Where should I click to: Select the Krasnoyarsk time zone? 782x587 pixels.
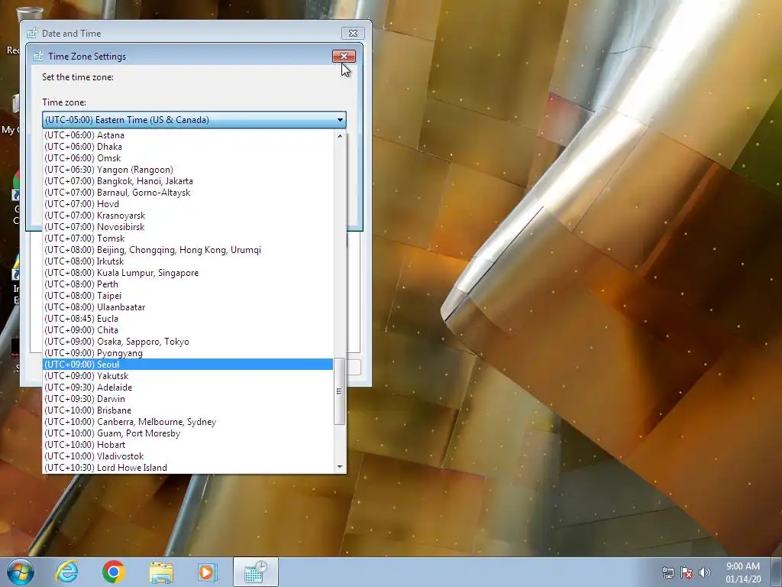click(x=188, y=216)
